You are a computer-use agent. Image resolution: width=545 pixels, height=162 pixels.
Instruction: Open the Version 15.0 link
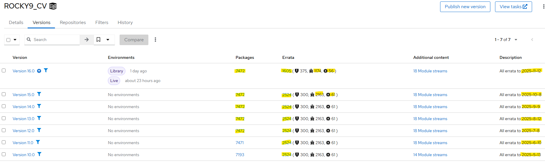24,95
